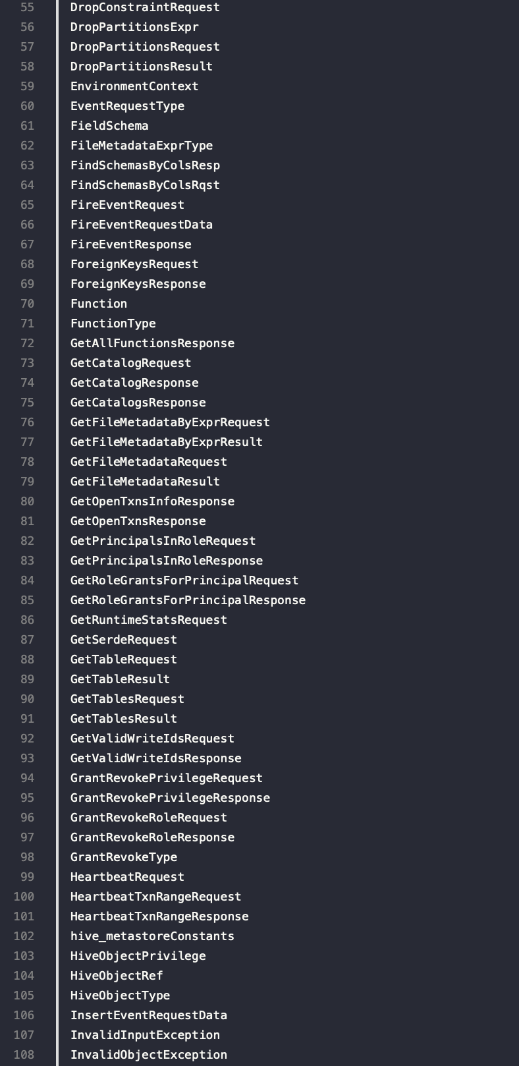
Task: Click line number 55 in the gutter
Action: point(27,7)
